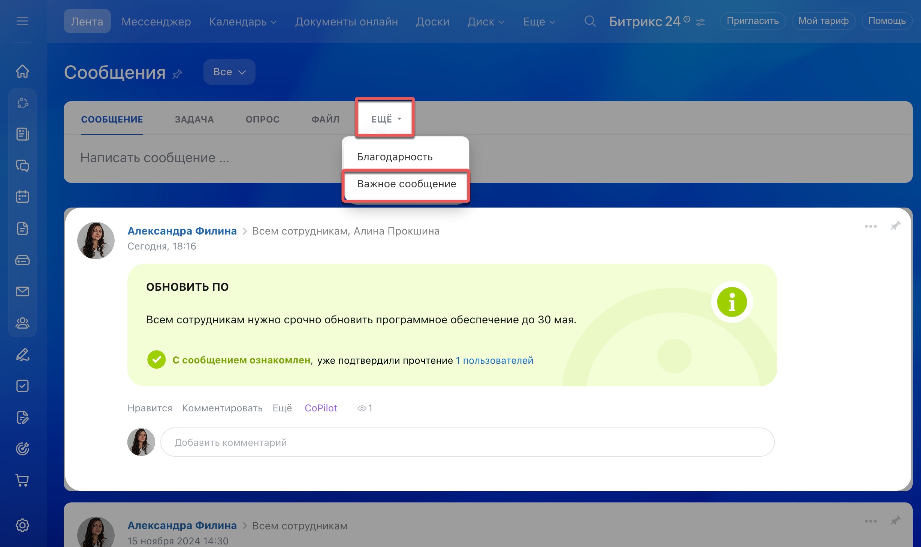The image size is (921, 547).
Task: Open Доски in top navigation
Action: 432,21
